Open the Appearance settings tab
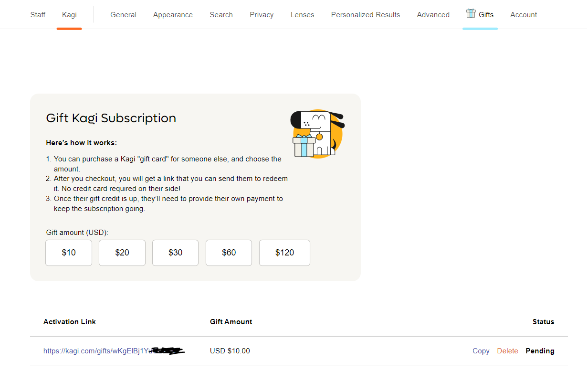Viewport: 587px width, 382px height. coord(173,15)
